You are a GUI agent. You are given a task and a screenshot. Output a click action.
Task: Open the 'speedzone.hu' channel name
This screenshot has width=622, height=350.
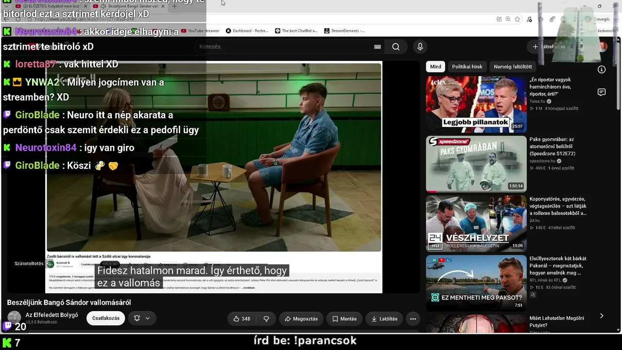(542, 161)
